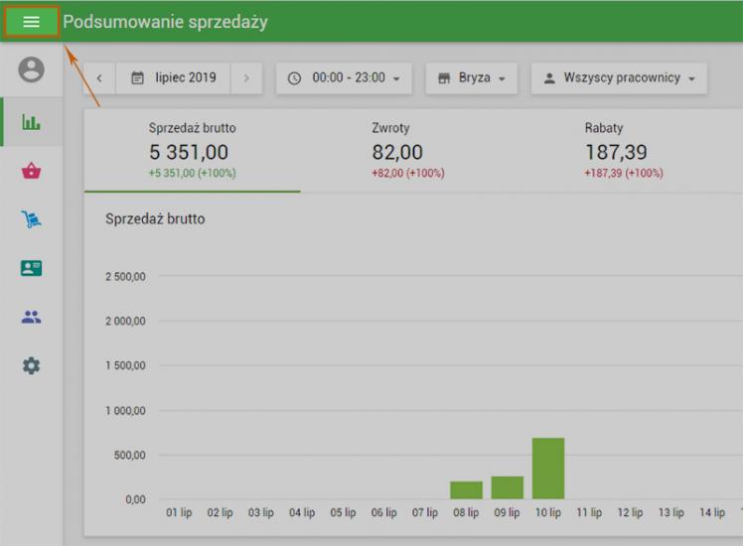Select the Rabaty tab
The height and width of the screenshot is (546, 743).
point(624,151)
